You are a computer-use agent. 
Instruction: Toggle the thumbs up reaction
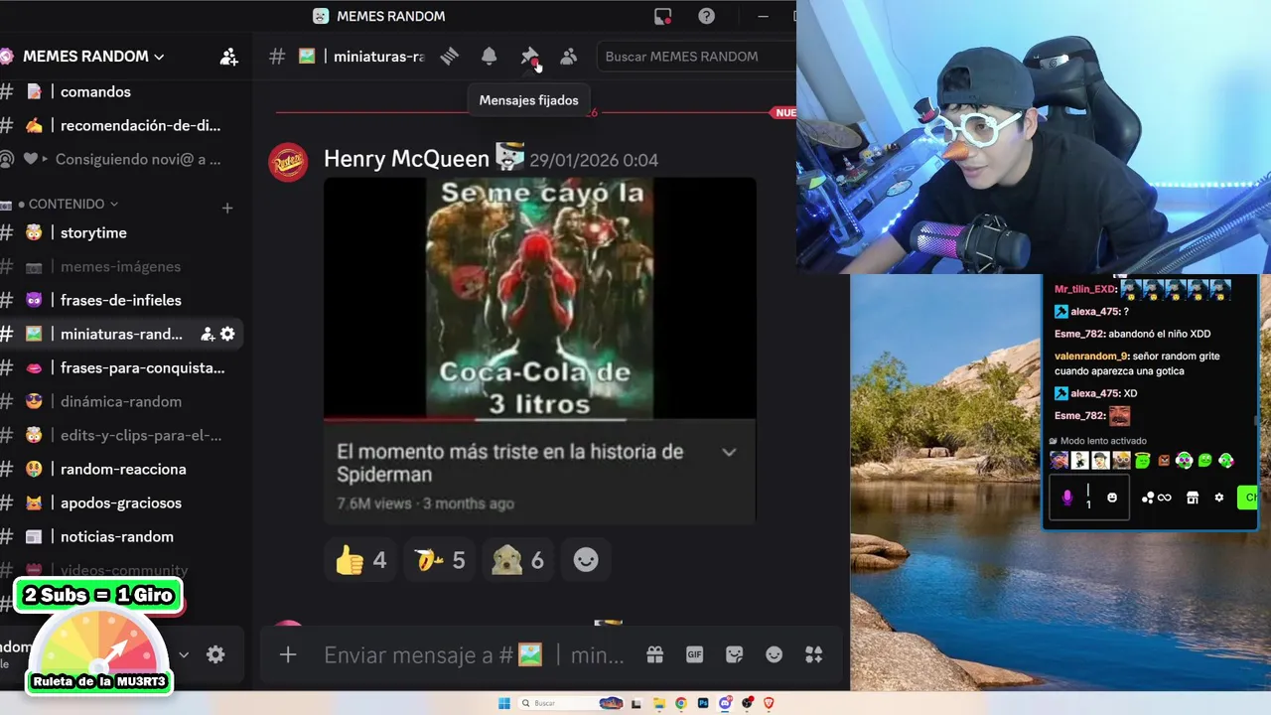(359, 560)
